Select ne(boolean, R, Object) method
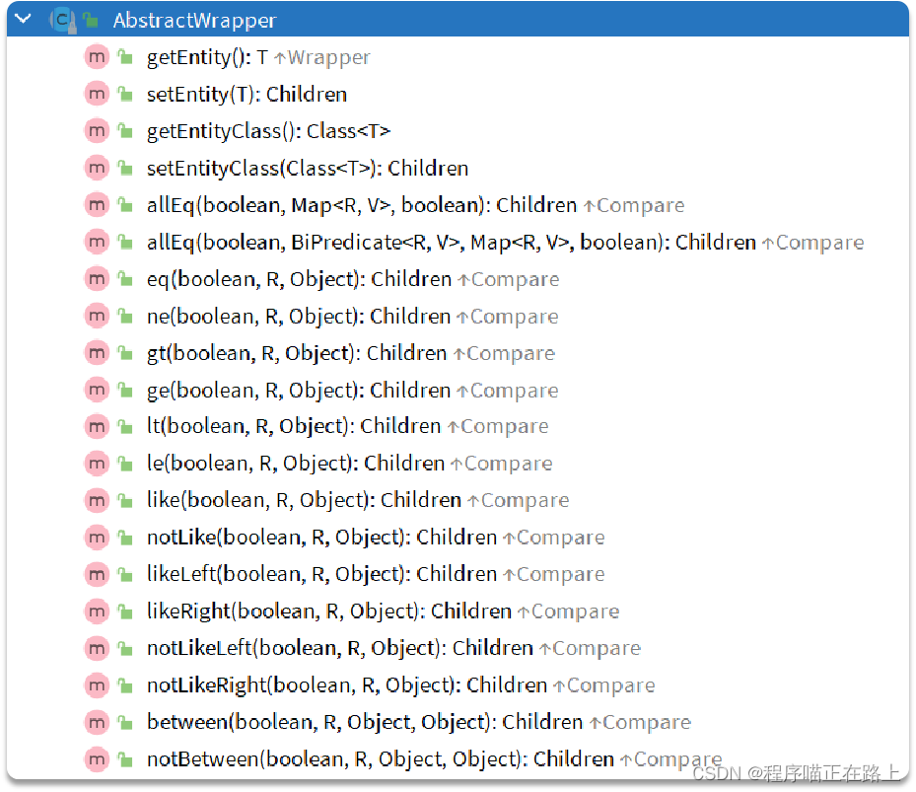 (x=299, y=317)
